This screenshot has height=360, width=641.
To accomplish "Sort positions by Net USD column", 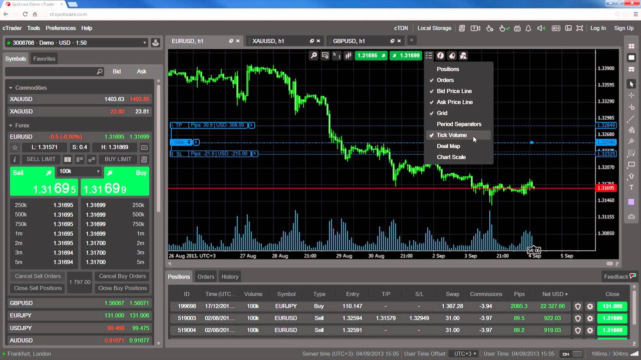I will tap(555, 294).
